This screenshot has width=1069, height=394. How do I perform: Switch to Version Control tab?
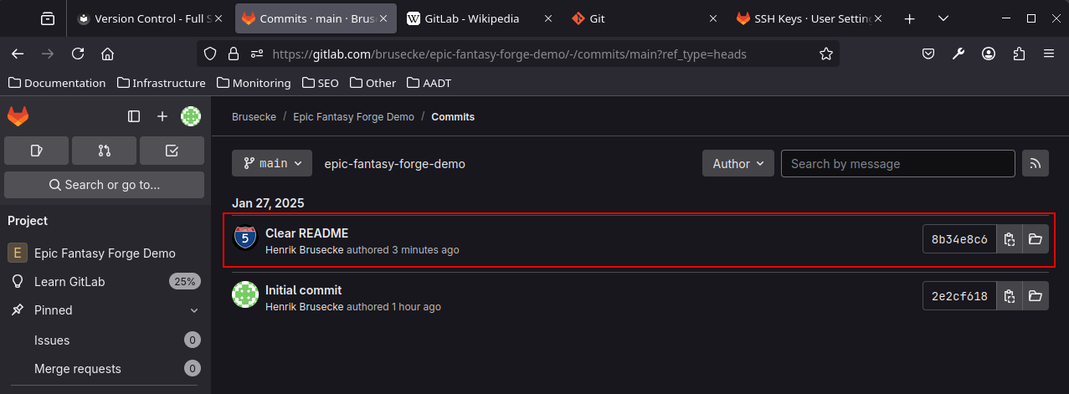pos(151,18)
